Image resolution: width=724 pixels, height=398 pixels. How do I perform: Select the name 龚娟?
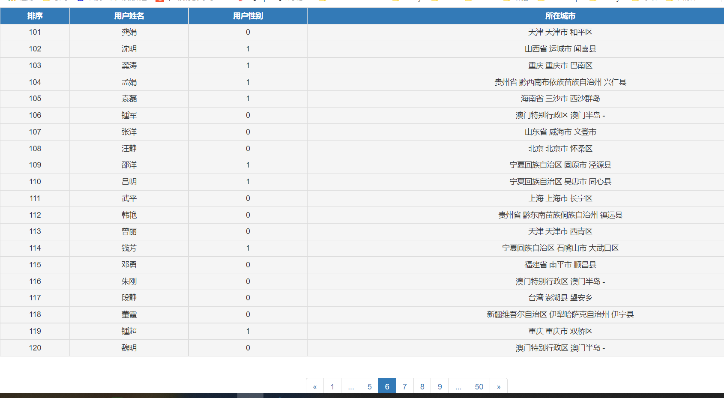pyautogui.click(x=129, y=32)
